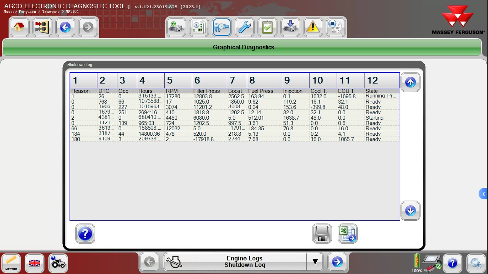Expand the Engine Logs dropdown arrow

coord(315,262)
